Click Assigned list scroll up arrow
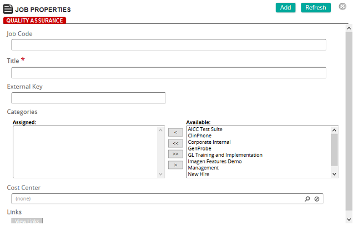The height and width of the screenshot is (225, 353). pos(160,130)
